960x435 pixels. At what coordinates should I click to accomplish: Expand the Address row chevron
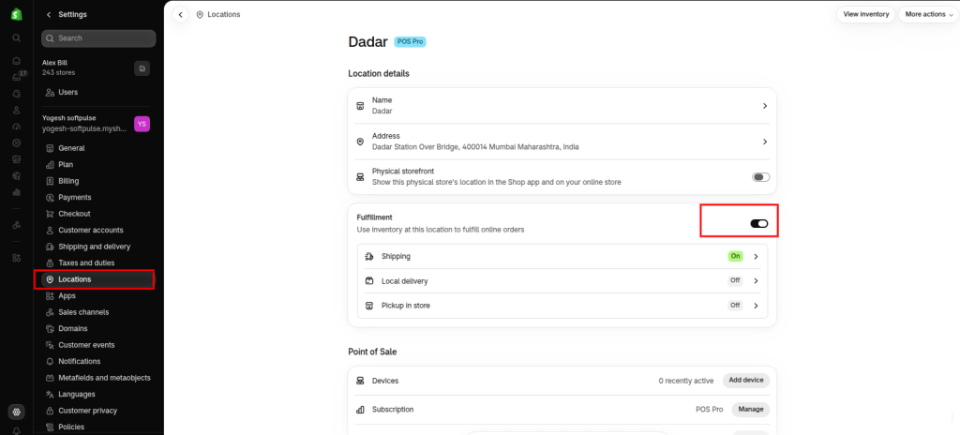[x=765, y=142]
